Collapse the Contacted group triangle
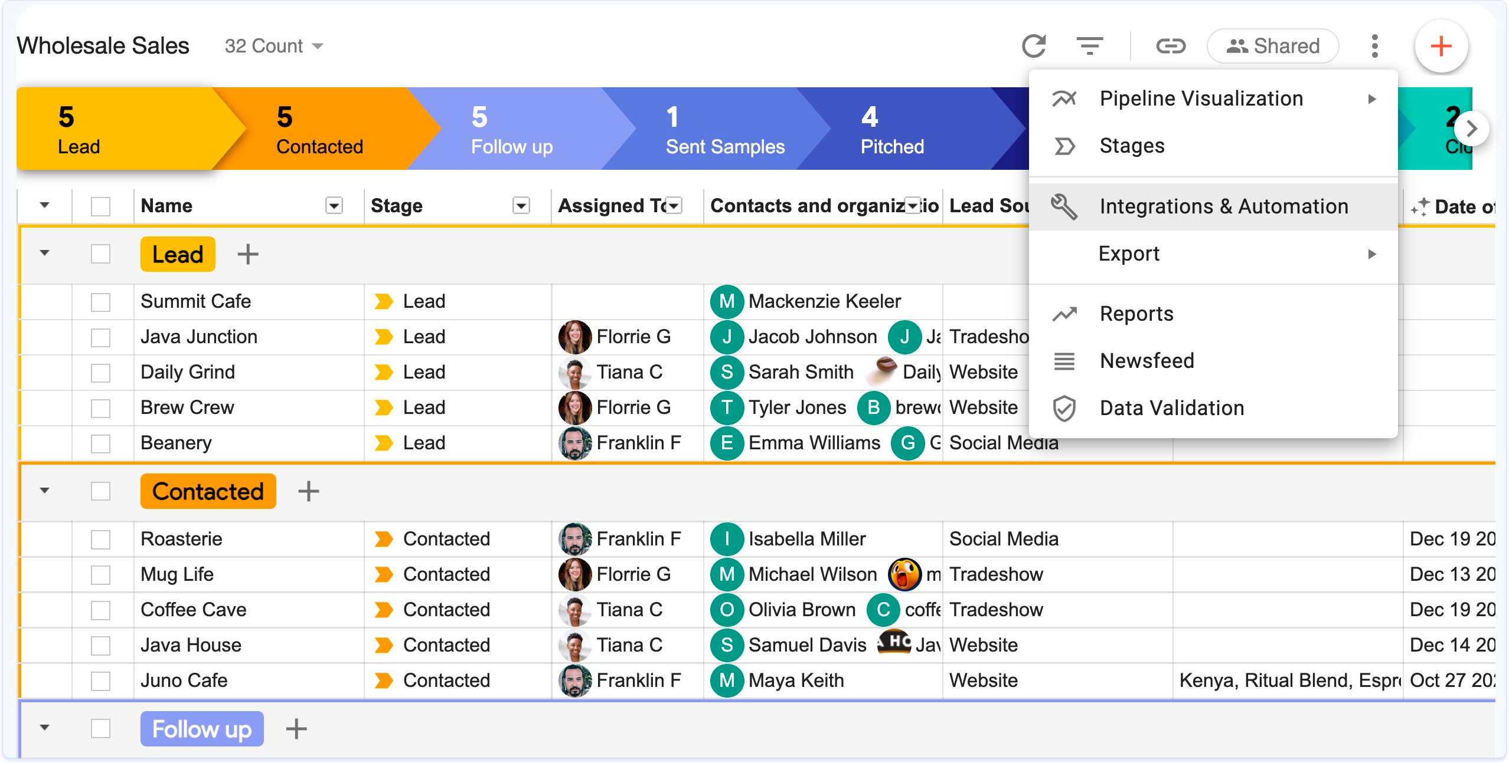 click(44, 491)
